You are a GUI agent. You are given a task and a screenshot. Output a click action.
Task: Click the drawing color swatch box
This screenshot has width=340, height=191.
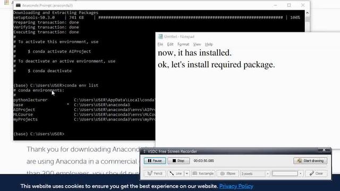[285, 173]
